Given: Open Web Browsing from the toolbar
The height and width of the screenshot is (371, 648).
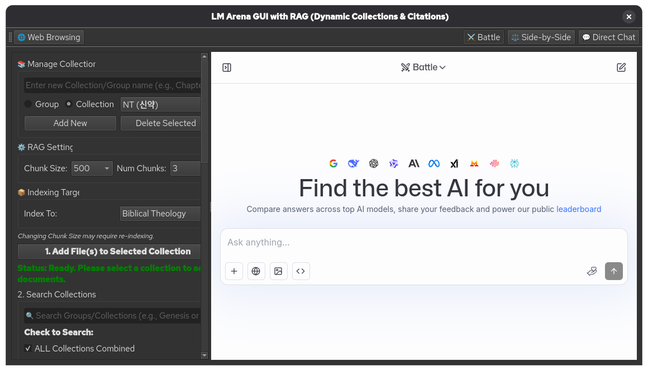Looking at the screenshot, I should coord(49,37).
